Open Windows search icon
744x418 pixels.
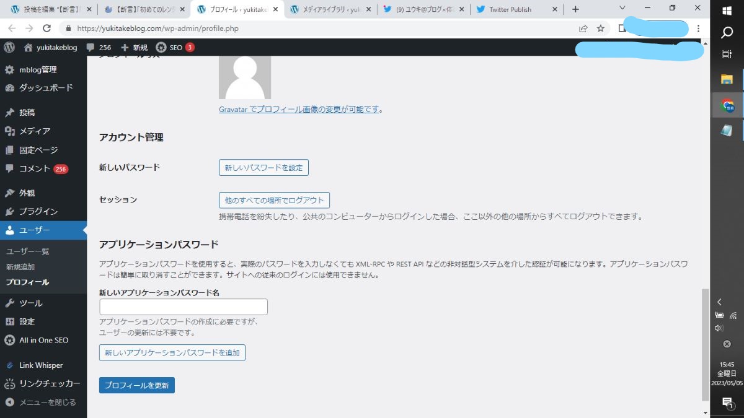point(727,33)
